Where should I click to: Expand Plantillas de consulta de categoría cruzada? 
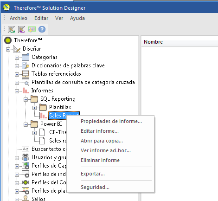[x=17, y=83]
